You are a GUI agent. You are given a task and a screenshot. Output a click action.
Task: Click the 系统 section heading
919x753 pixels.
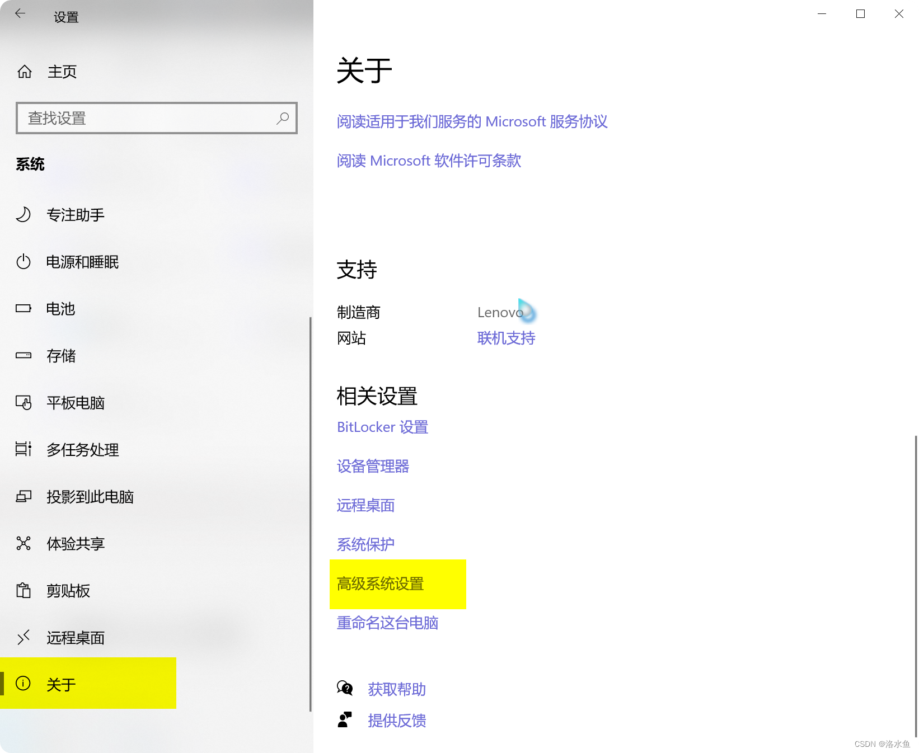coord(30,164)
